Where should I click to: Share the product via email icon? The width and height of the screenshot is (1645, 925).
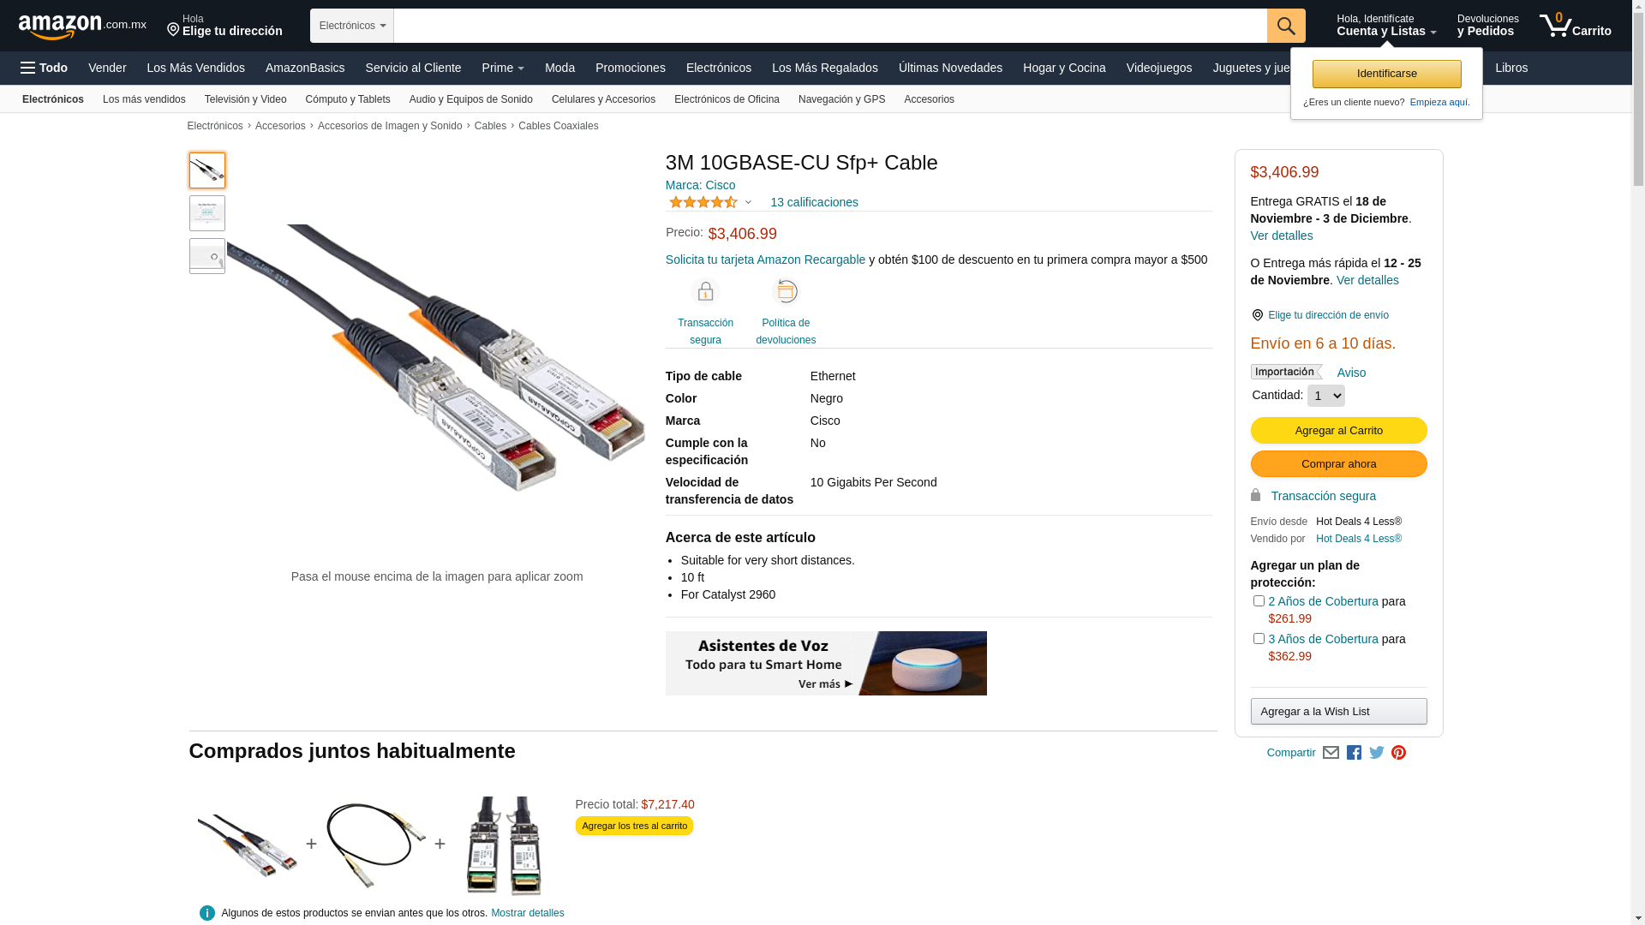click(x=1331, y=753)
